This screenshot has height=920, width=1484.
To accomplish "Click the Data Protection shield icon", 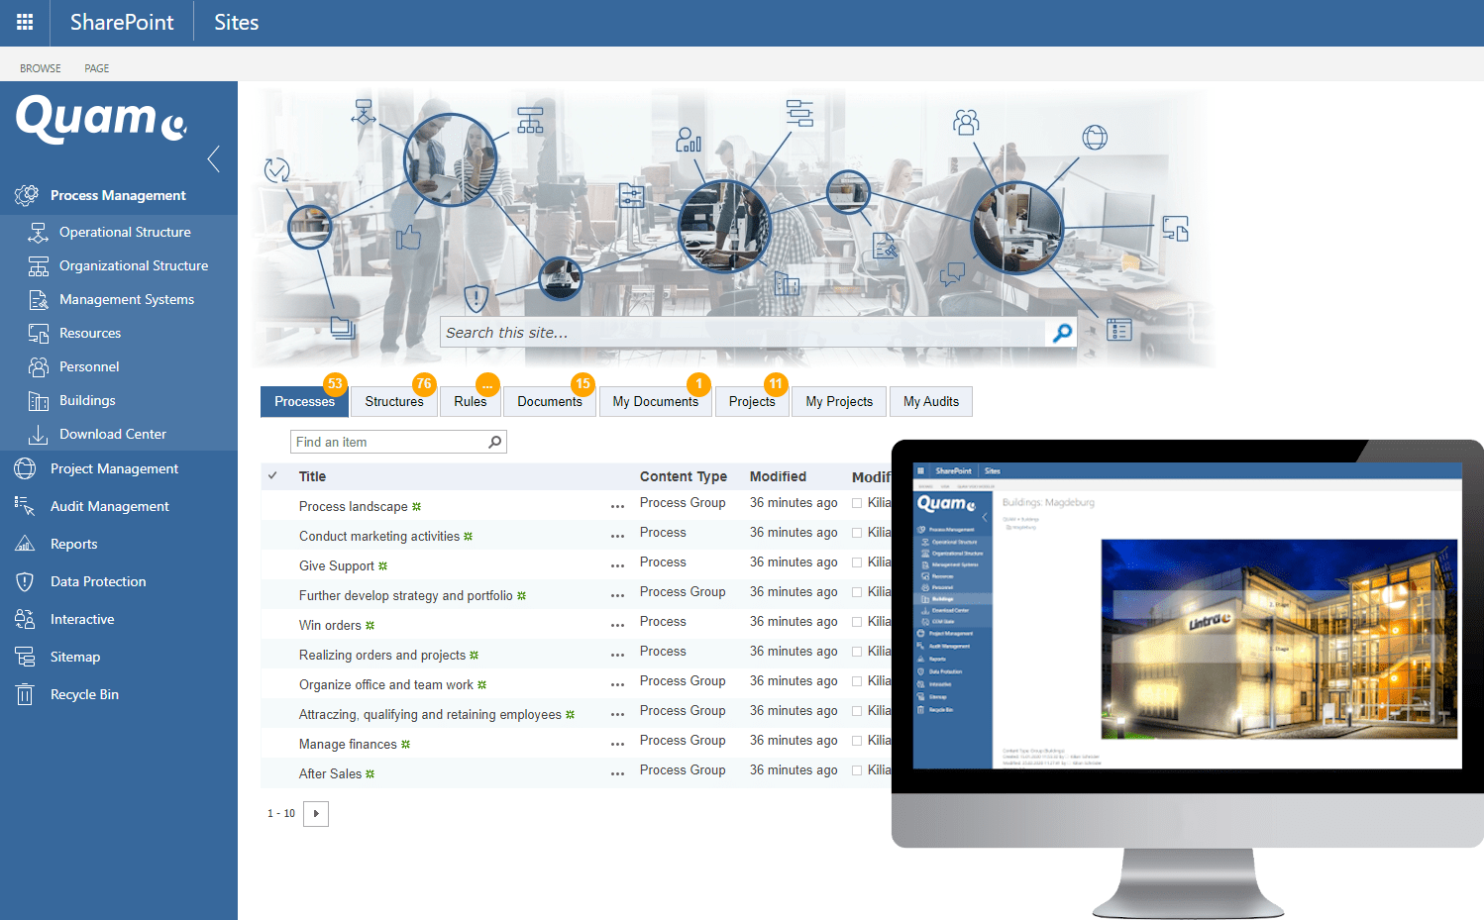I will point(26,582).
